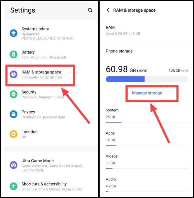Open the Apps 15 GB storage category
Viewport: 194px width, 198px height.
point(147,138)
